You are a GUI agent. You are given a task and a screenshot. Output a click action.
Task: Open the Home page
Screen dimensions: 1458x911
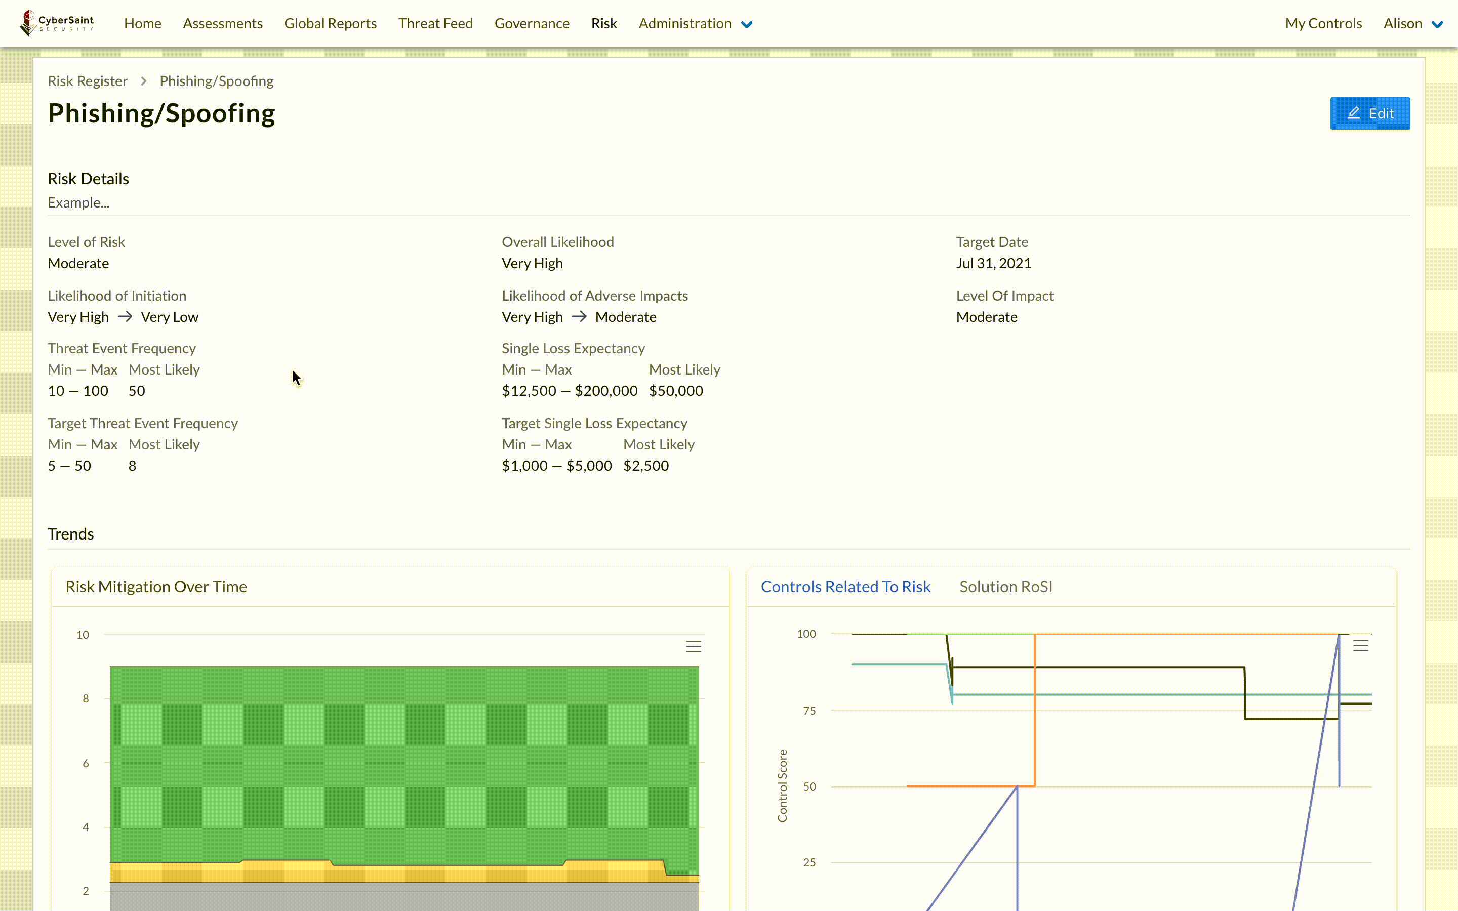(143, 23)
